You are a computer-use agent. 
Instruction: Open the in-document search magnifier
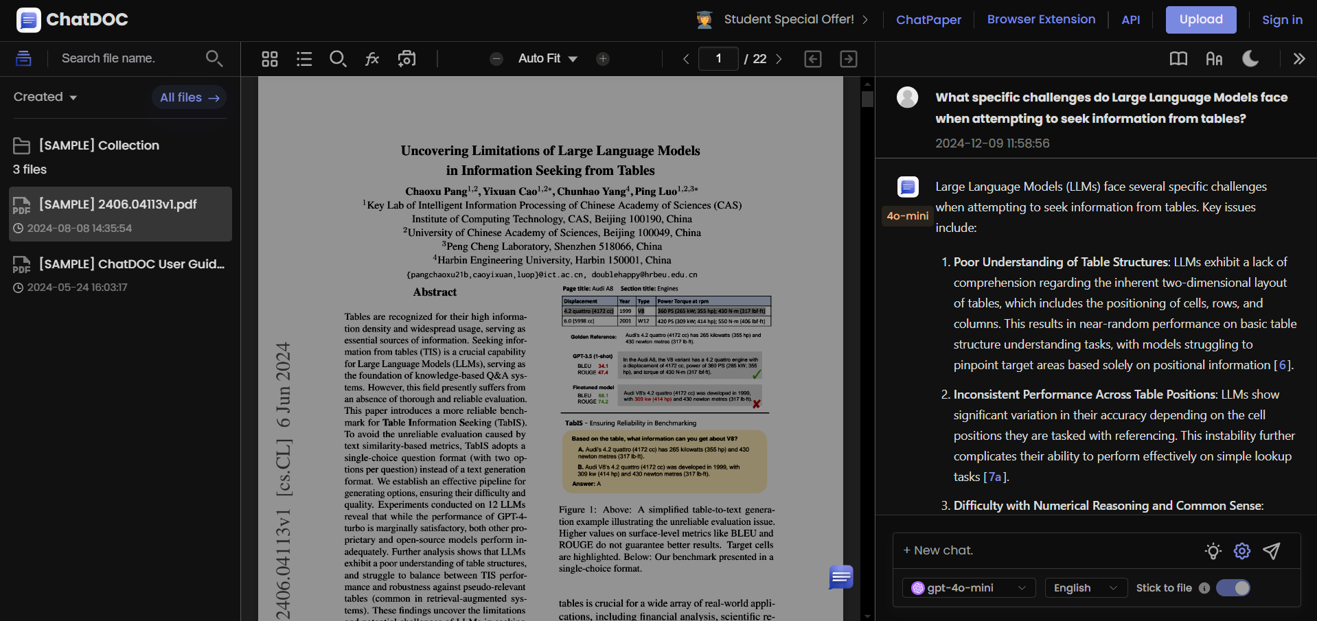[338, 59]
